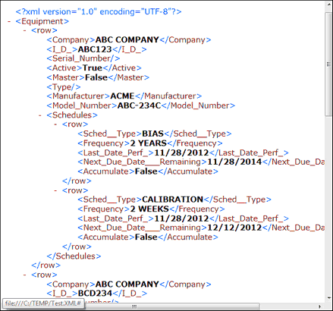Click the ABC-234C model number text
The image size is (333, 311).
coord(139,105)
